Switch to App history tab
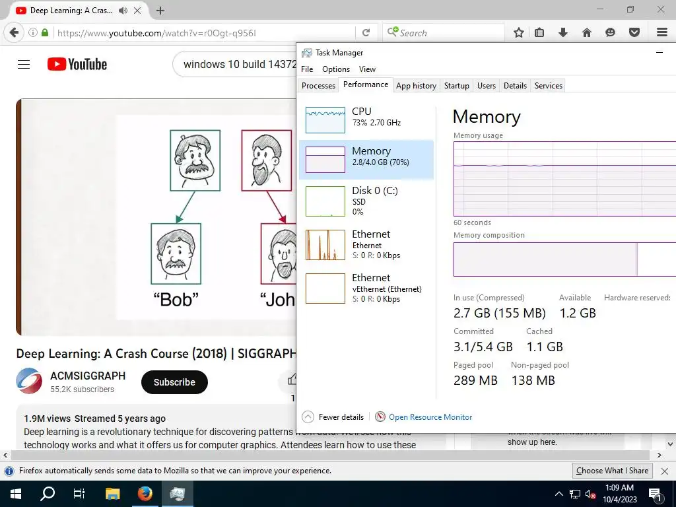The image size is (676, 507). coord(416,86)
